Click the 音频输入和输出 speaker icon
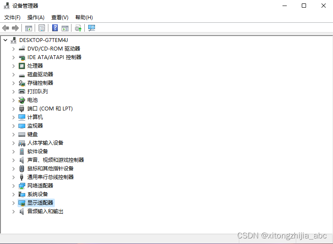Image resolution: width=333 pixels, height=244 pixels. coord(22,211)
